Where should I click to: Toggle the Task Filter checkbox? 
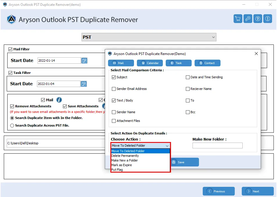tap(10, 73)
